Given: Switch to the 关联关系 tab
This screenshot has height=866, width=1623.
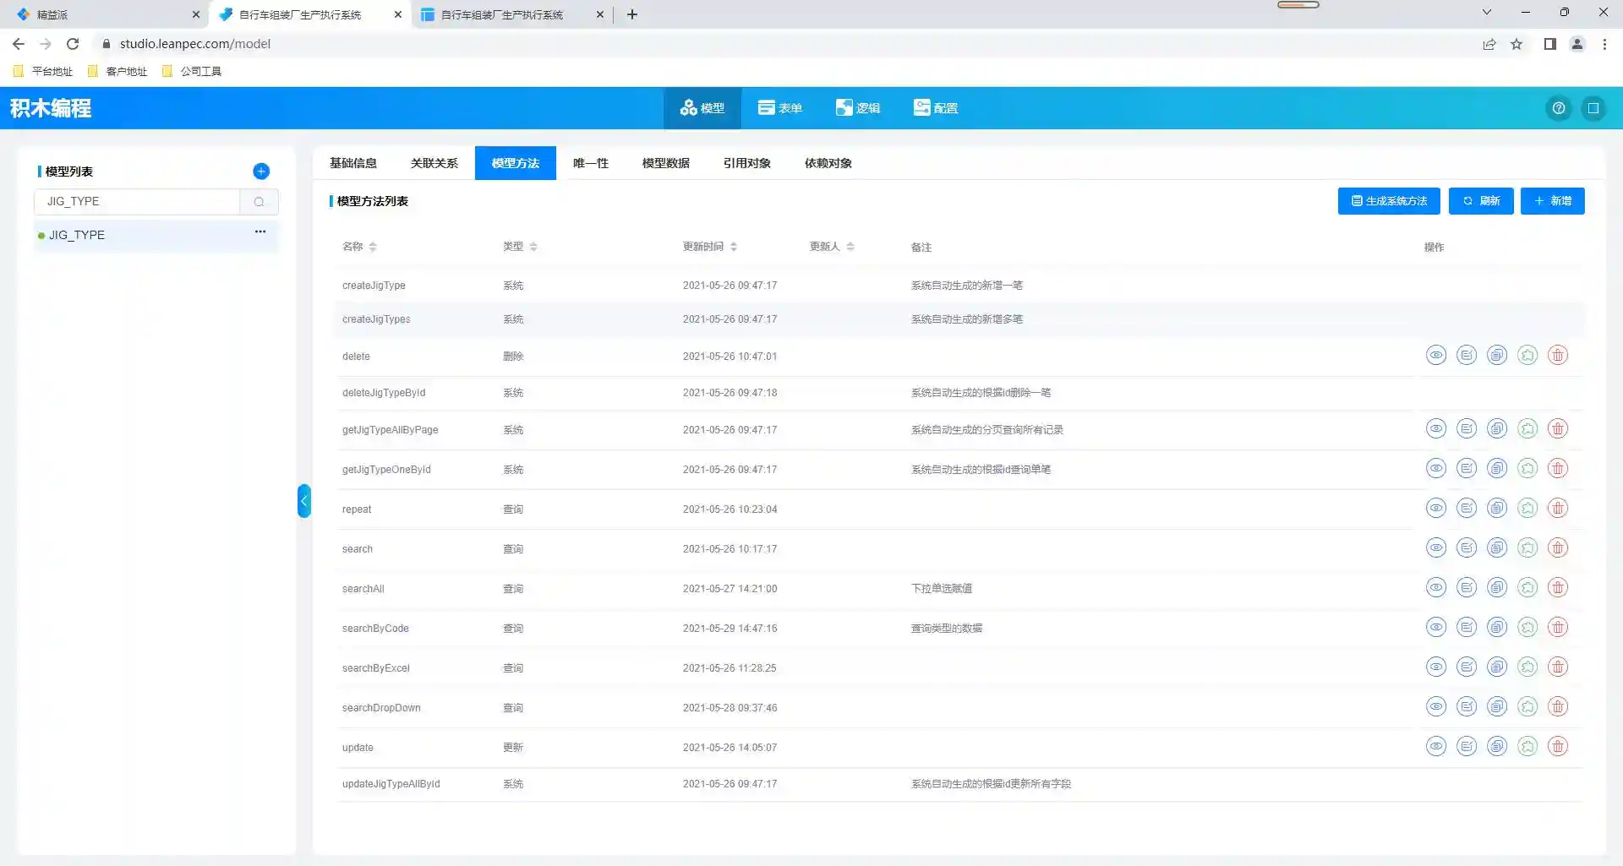Looking at the screenshot, I should [434, 163].
